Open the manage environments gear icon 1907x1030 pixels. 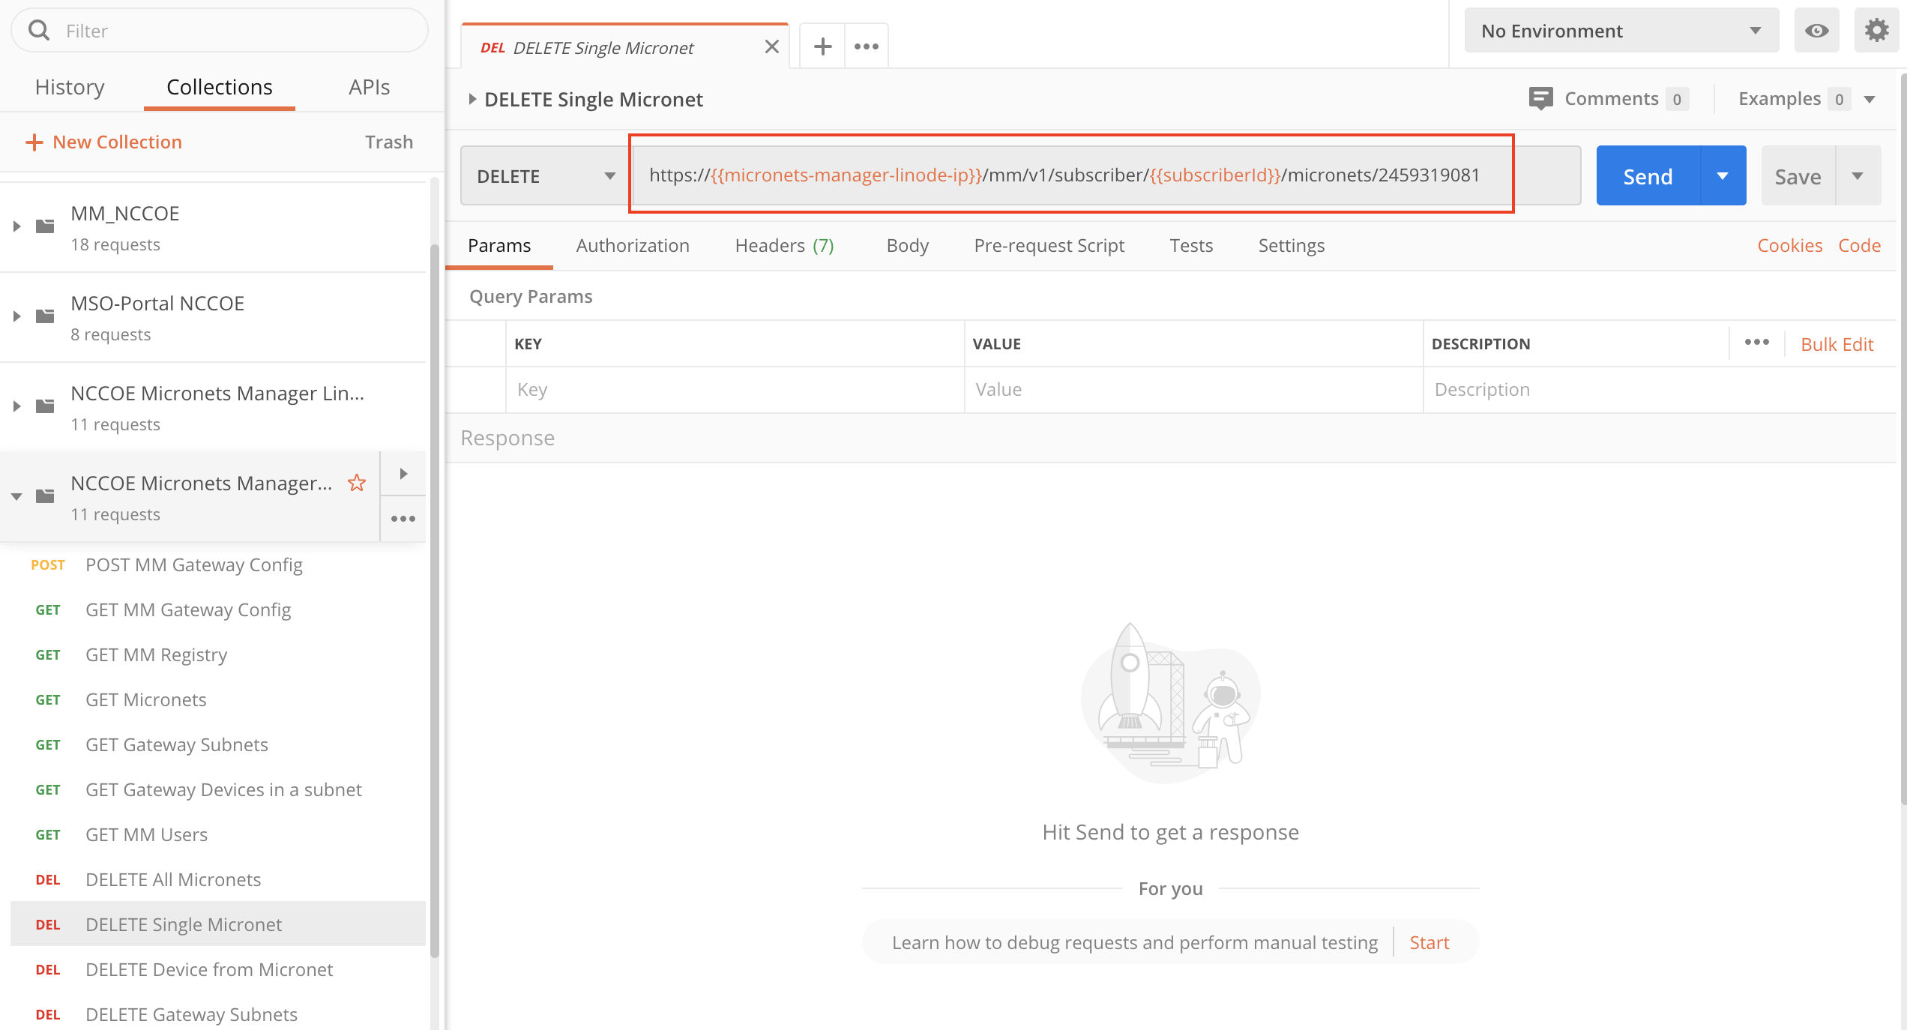(x=1876, y=31)
